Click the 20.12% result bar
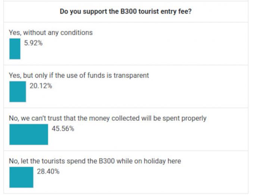 (18, 92)
